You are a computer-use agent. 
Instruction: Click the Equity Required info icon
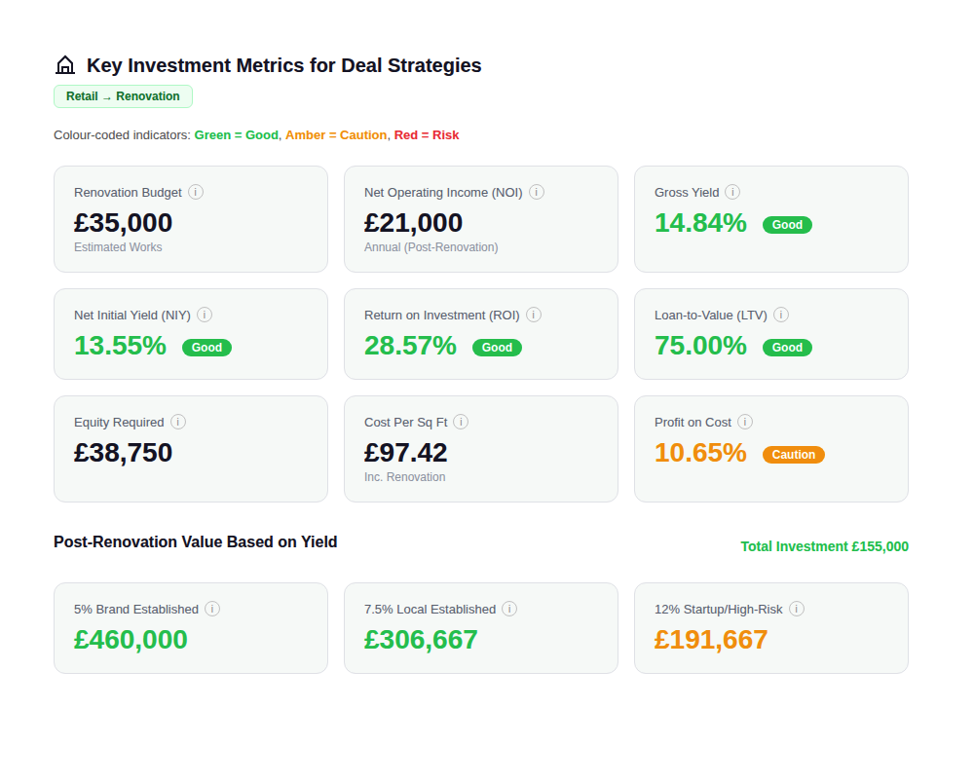[178, 422]
